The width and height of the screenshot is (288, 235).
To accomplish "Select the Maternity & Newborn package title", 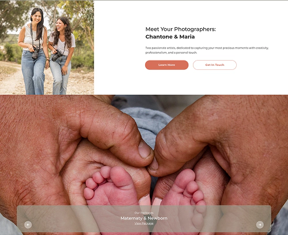I will [144, 218].
